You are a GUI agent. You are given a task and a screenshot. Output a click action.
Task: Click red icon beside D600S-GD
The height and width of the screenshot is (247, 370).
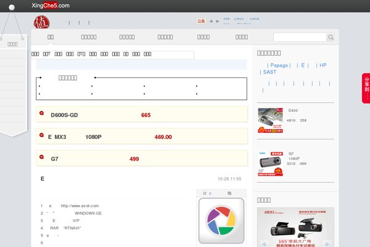click(41, 113)
